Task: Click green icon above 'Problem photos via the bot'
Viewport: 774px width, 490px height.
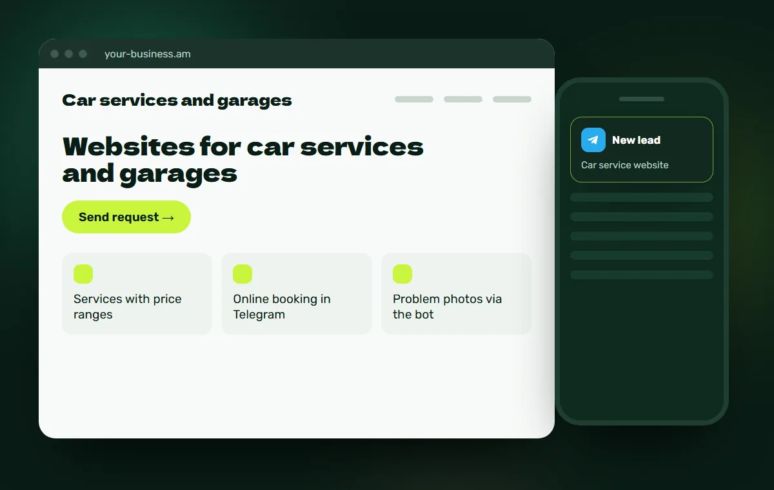Action: click(402, 274)
